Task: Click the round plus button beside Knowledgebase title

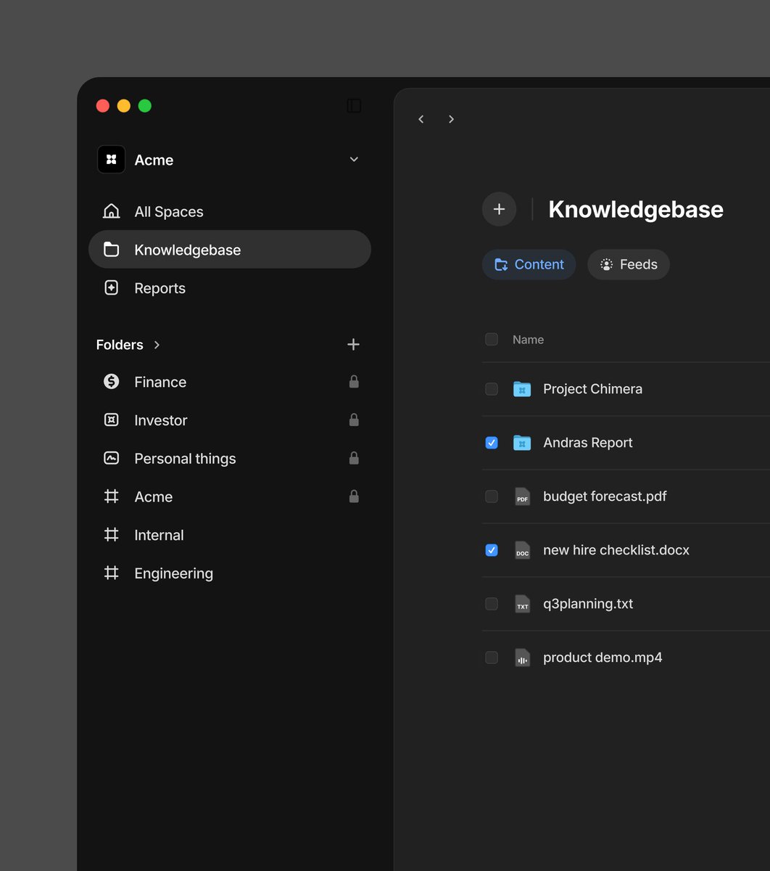Action: click(x=499, y=209)
